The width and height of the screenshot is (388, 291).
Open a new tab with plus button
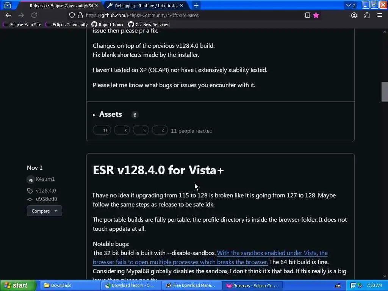coord(196,5)
